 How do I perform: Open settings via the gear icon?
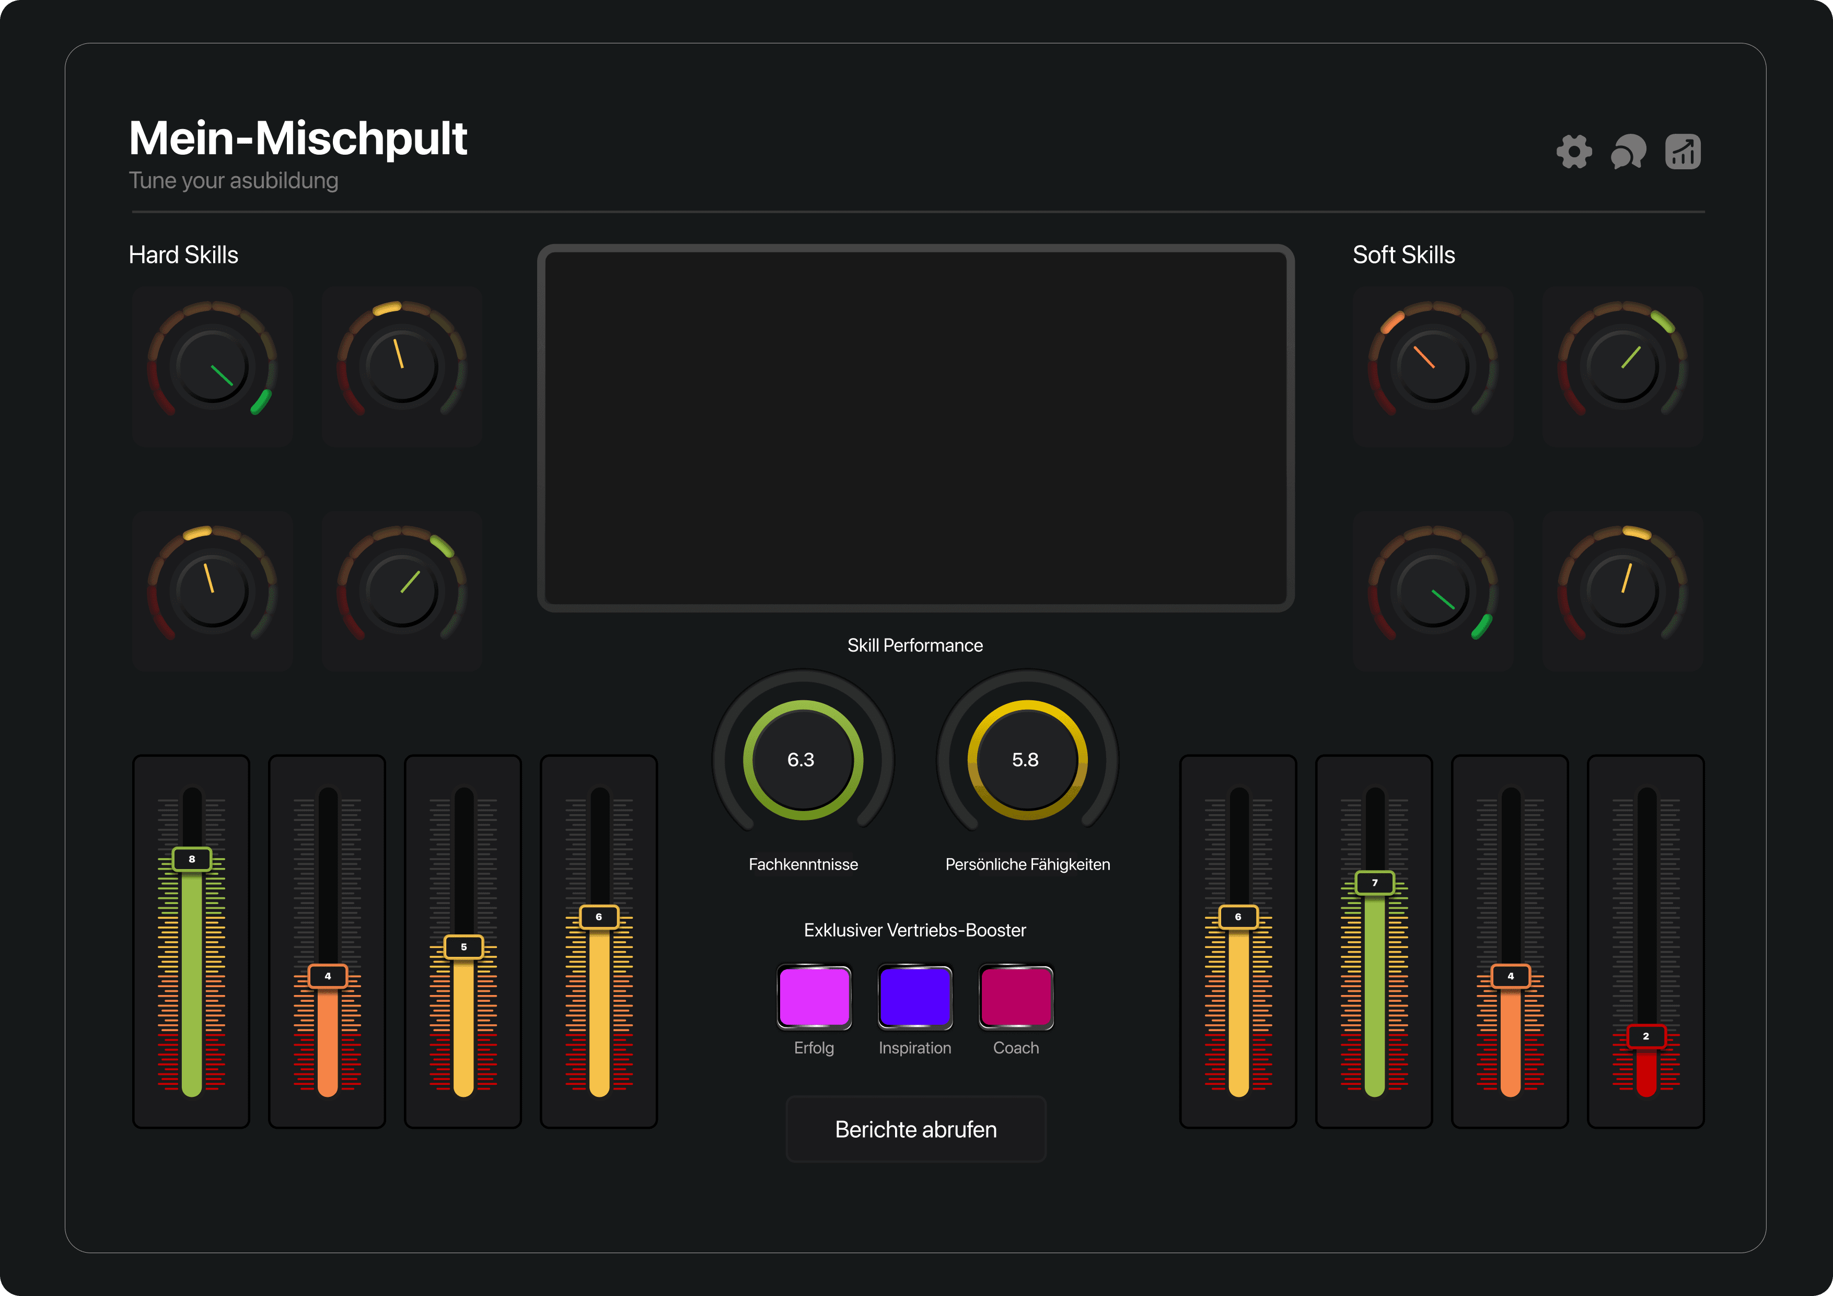pyautogui.click(x=1573, y=152)
